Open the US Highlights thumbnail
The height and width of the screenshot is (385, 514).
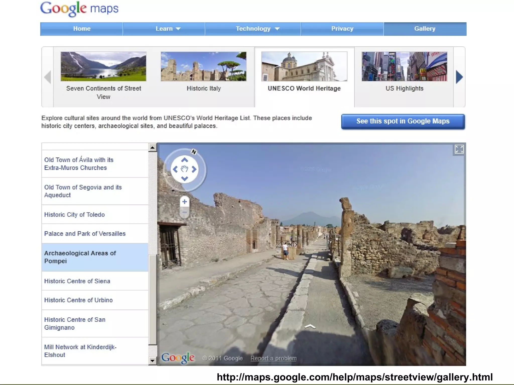[404, 66]
